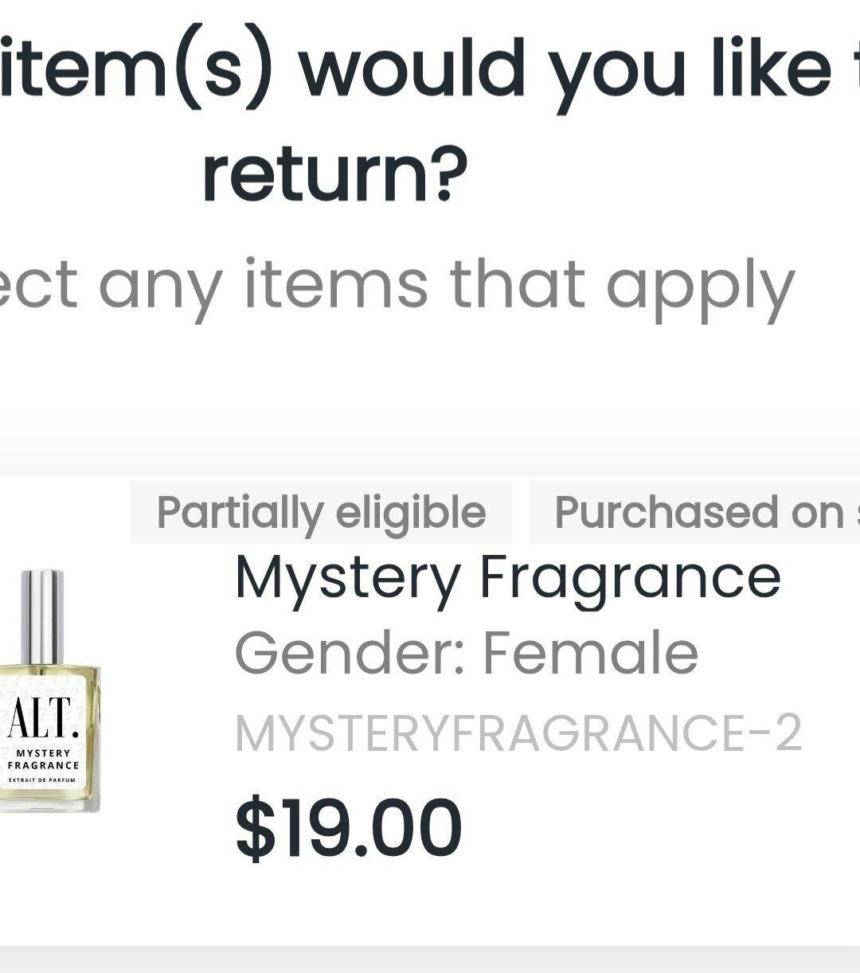Click the "any items that apply" subtitle

(446, 285)
